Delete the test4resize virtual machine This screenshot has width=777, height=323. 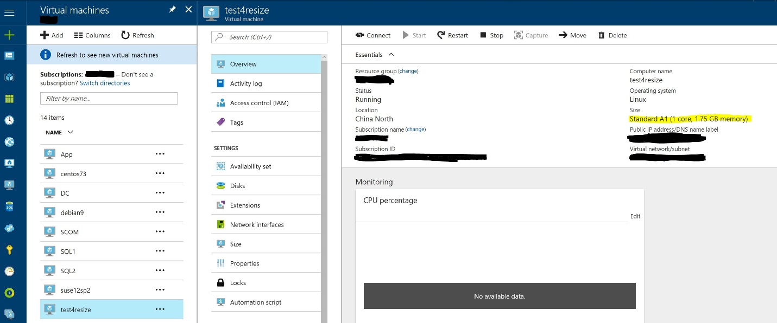pyautogui.click(x=612, y=35)
